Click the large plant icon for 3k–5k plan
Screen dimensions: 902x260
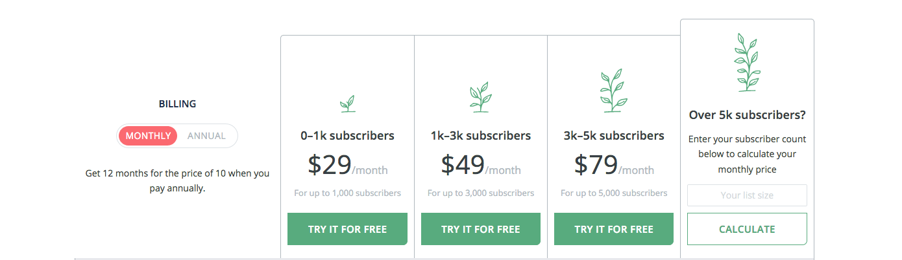point(614,91)
